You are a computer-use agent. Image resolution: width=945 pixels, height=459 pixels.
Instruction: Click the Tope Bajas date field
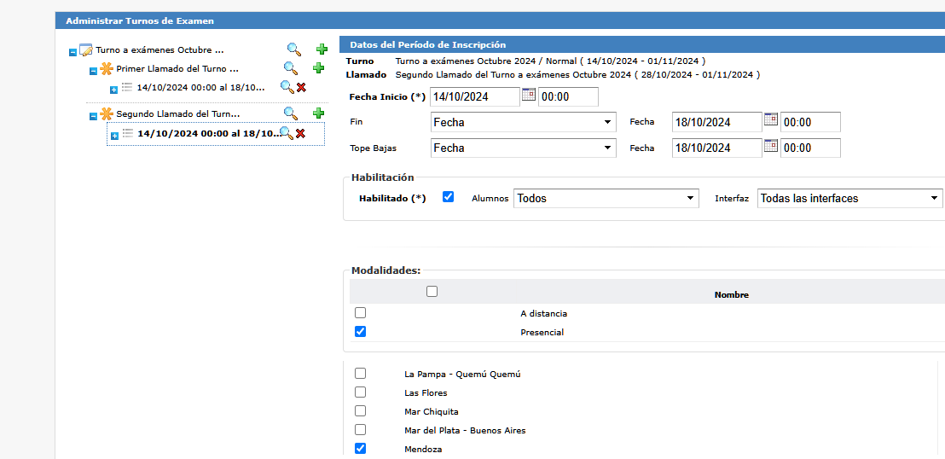(717, 148)
